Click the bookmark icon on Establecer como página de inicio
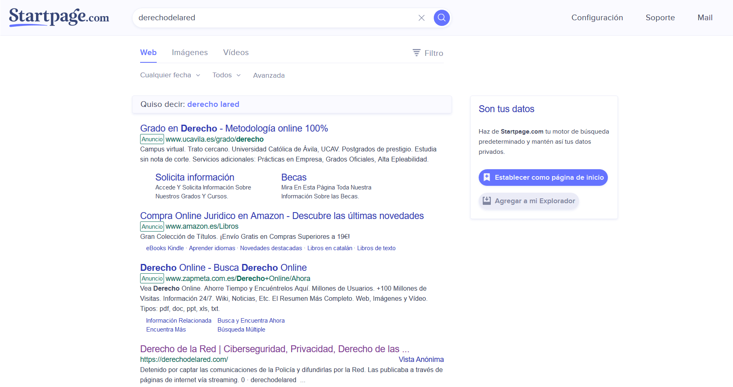733x387 pixels. coord(487,177)
